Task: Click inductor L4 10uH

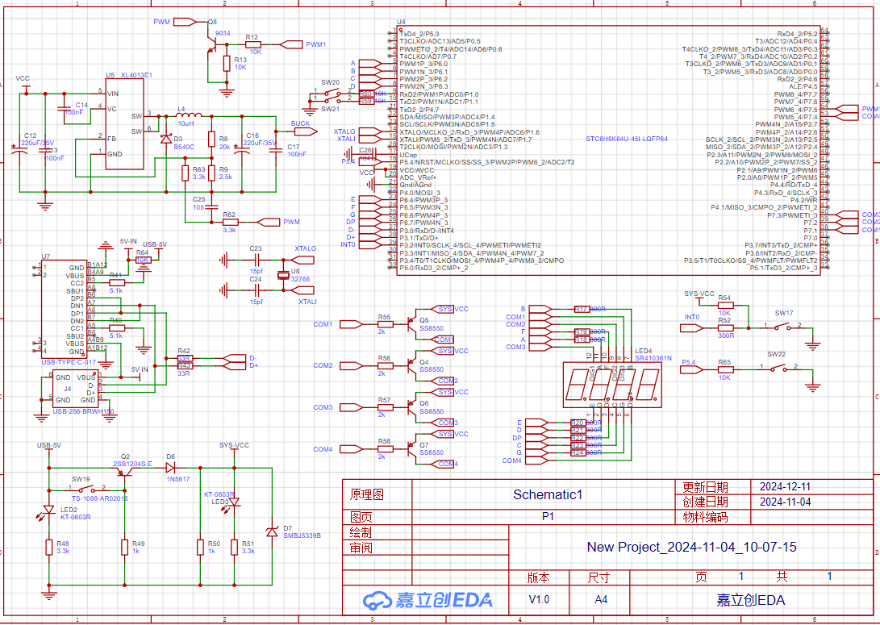Action: coord(189,116)
